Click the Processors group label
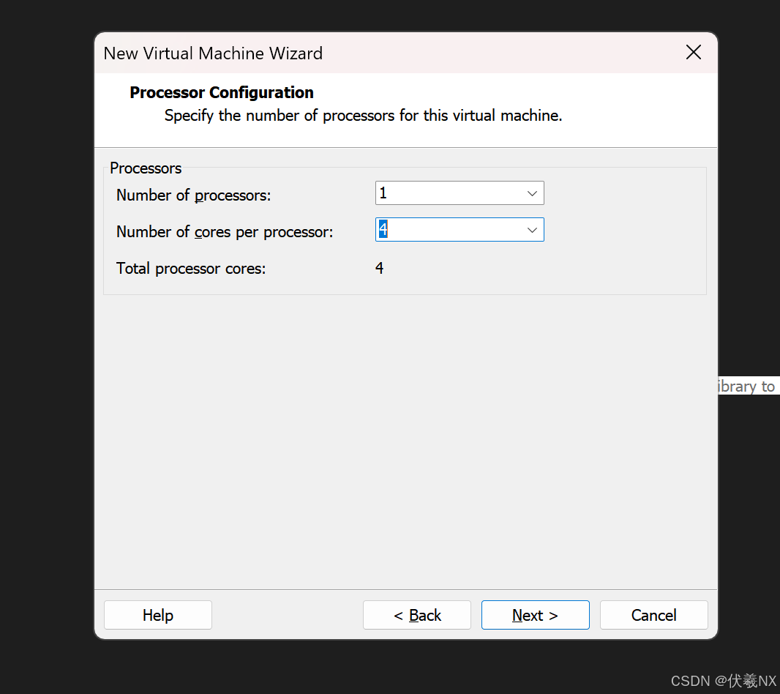The width and height of the screenshot is (780, 694). point(145,168)
